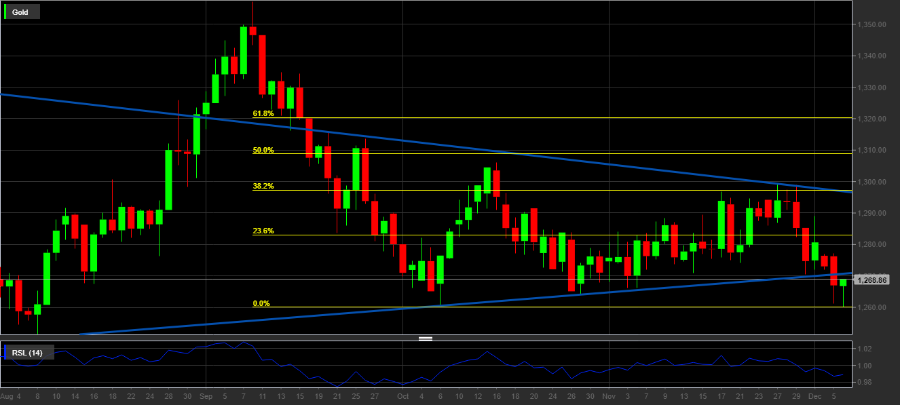Click the Sep label on date axis
Image resolution: width=900 pixels, height=405 pixels.
pyautogui.click(x=206, y=396)
